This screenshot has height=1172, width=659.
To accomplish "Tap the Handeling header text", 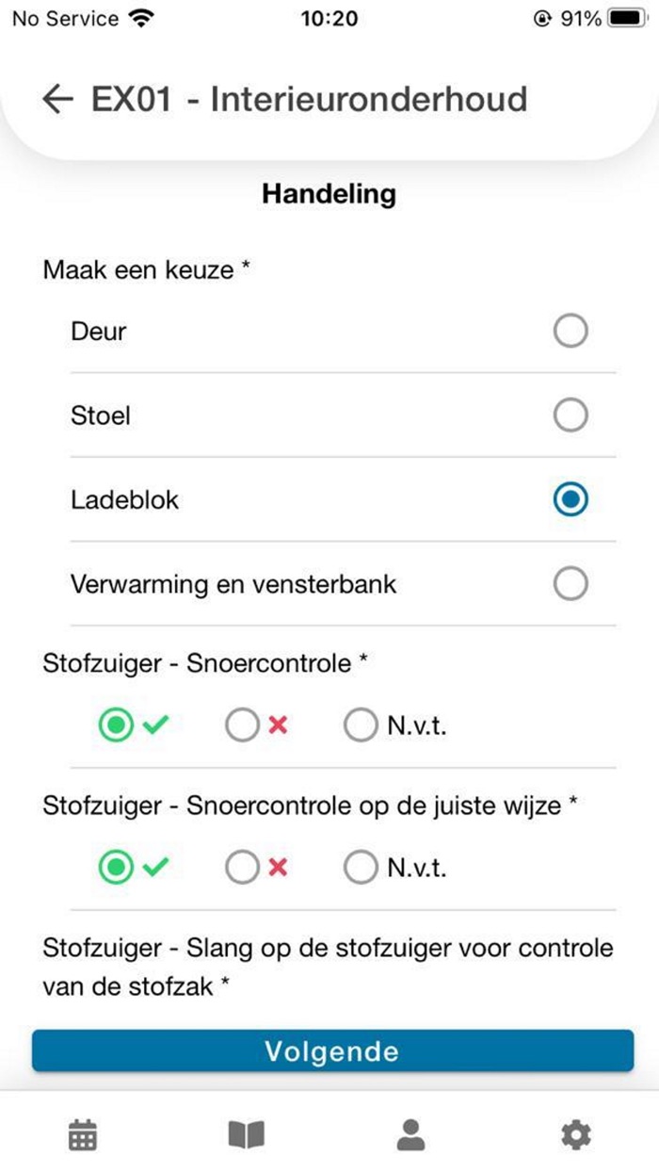I will 329,194.
